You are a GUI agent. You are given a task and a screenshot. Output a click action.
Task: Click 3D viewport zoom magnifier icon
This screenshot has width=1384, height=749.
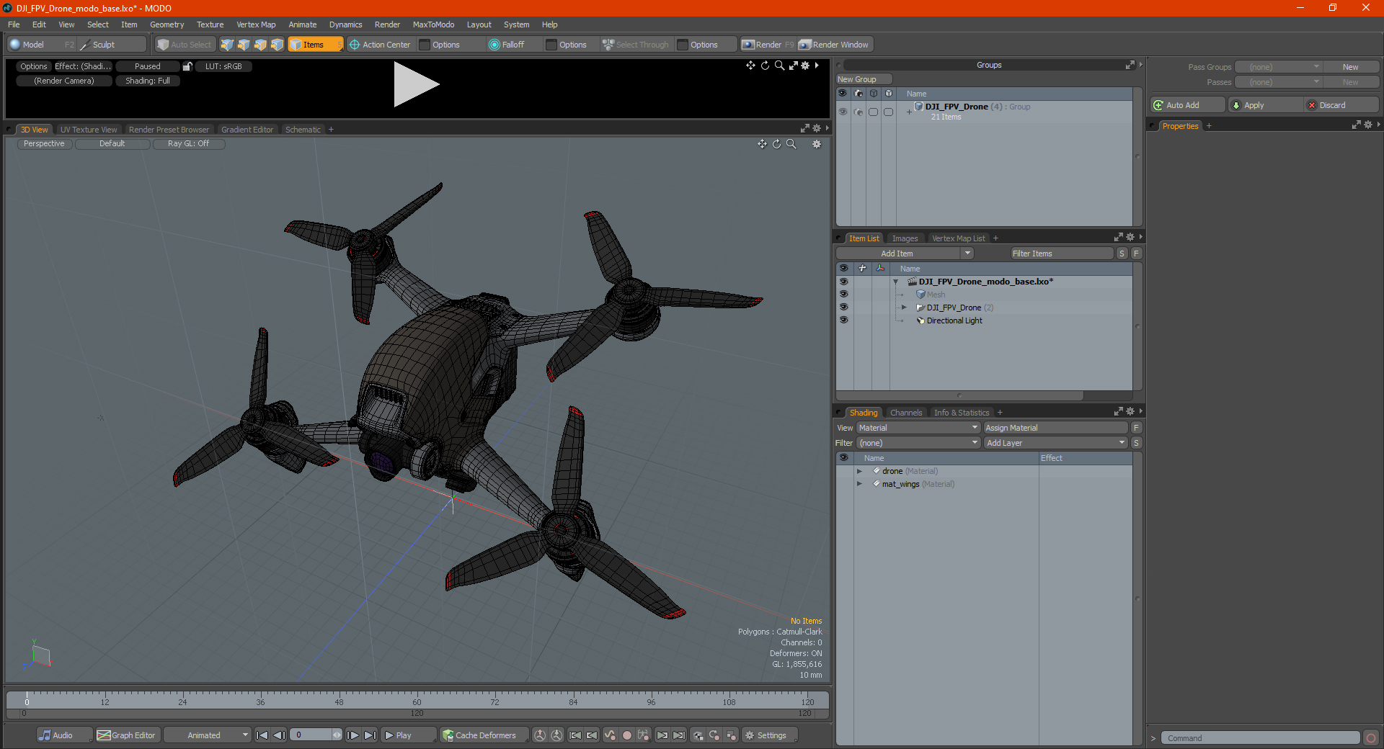(x=791, y=144)
